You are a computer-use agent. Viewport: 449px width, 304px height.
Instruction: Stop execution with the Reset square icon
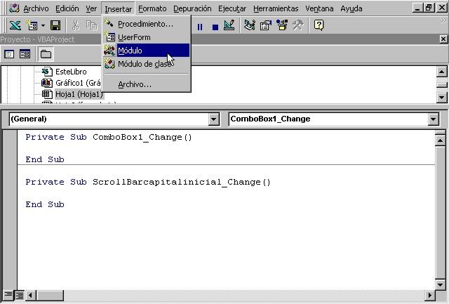[215, 27]
